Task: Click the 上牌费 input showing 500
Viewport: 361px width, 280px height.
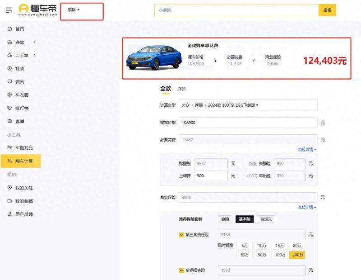Action: (x=211, y=176)
